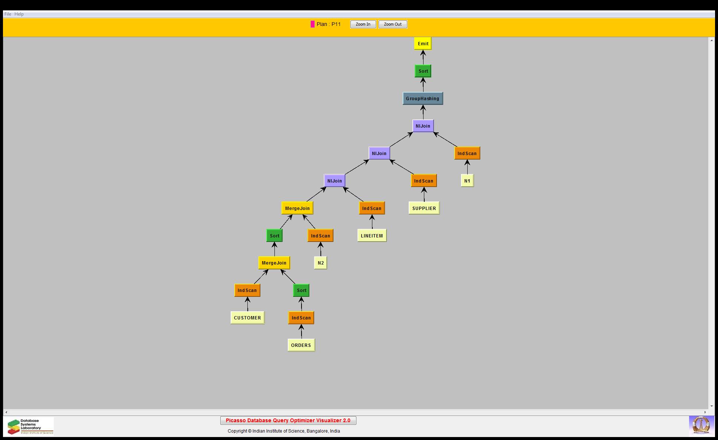This screenshot has height=440, width=718.
Task: Open the File menu
Action: click(x=7, y=14)
